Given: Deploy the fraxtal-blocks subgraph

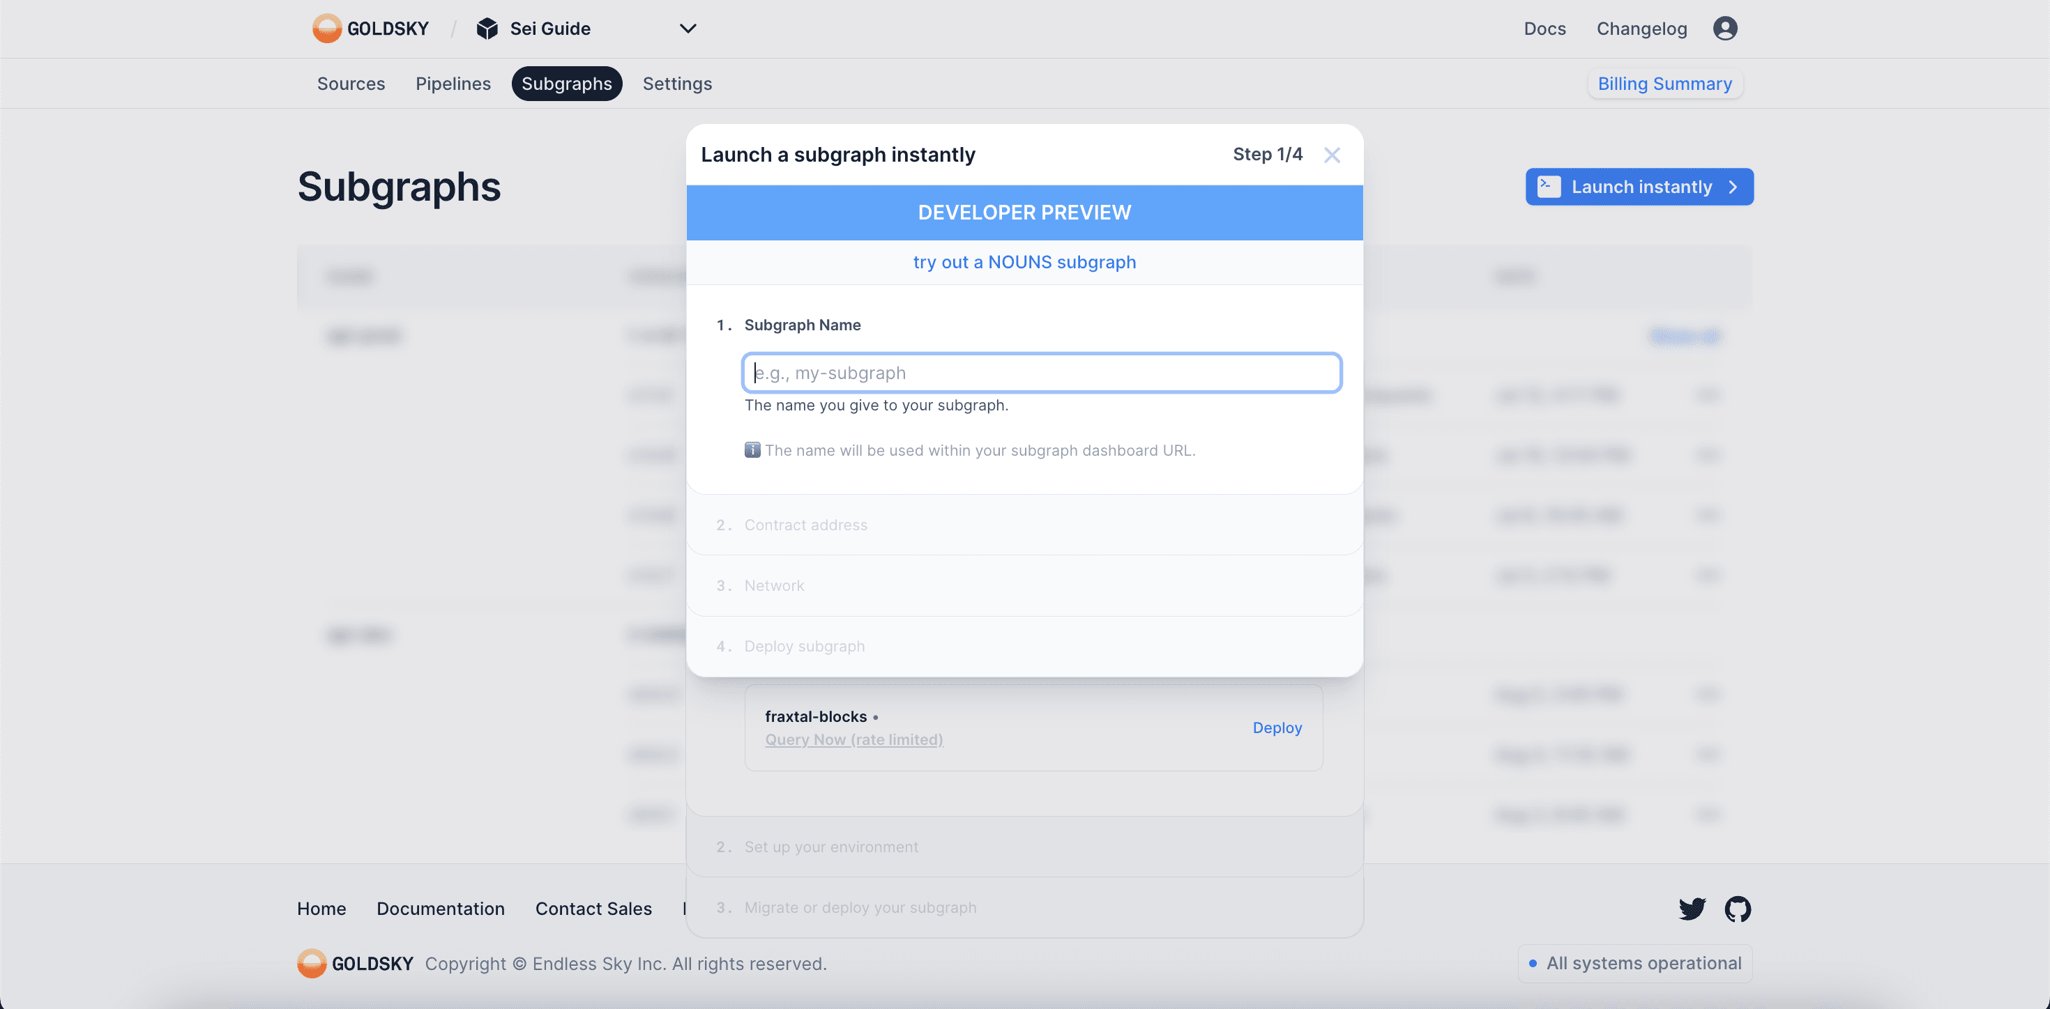Looking at the screenshot, I should (x=1277, y=727).
